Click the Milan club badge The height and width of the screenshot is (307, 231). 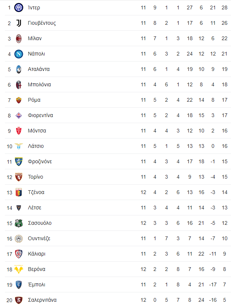tap(19, 38)
